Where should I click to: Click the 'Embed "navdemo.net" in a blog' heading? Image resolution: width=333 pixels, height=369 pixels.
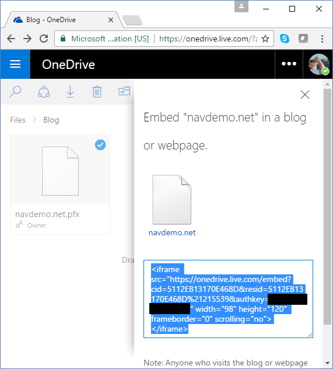[225, 117]
